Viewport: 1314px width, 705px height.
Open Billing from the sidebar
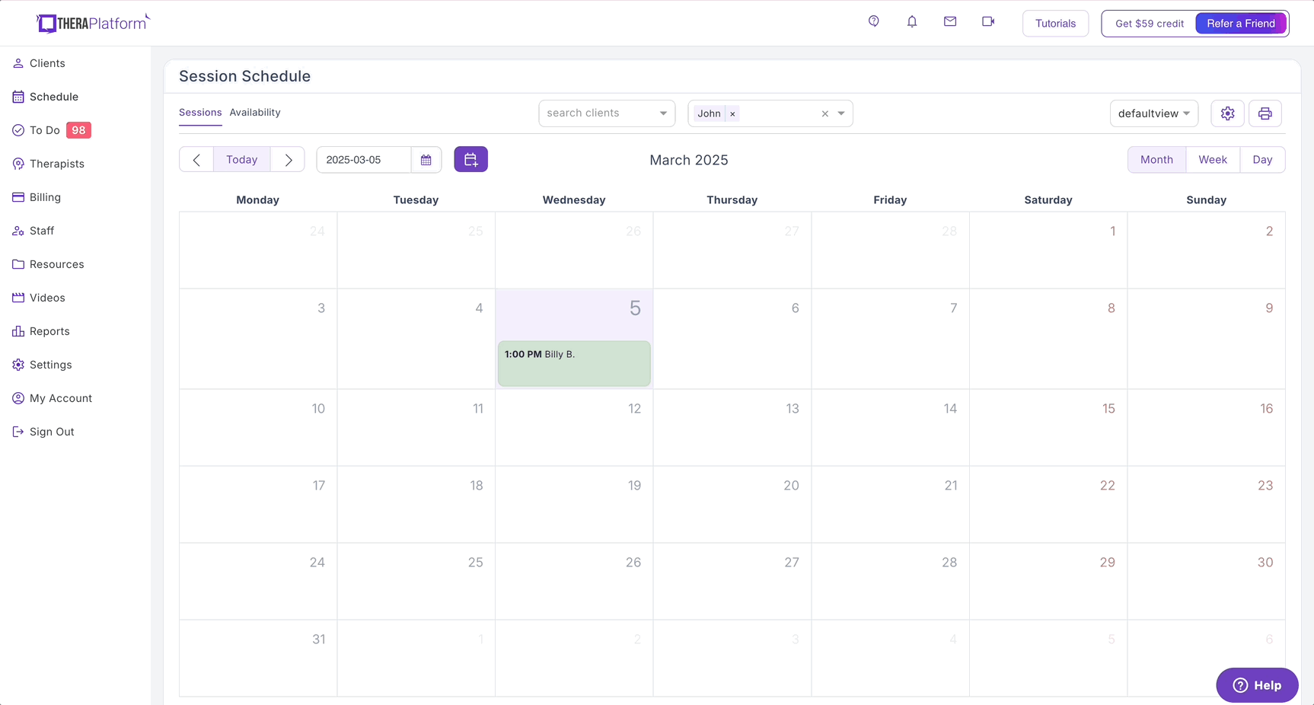[x=45, y=197]
